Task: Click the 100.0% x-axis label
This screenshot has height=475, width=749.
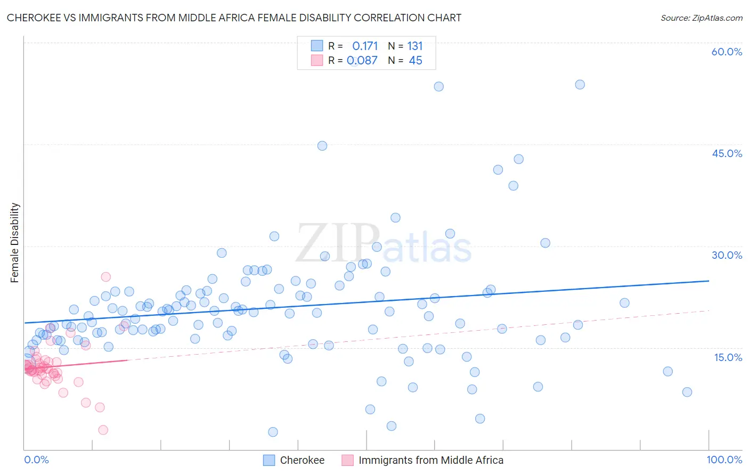Action: pos(724,460)
